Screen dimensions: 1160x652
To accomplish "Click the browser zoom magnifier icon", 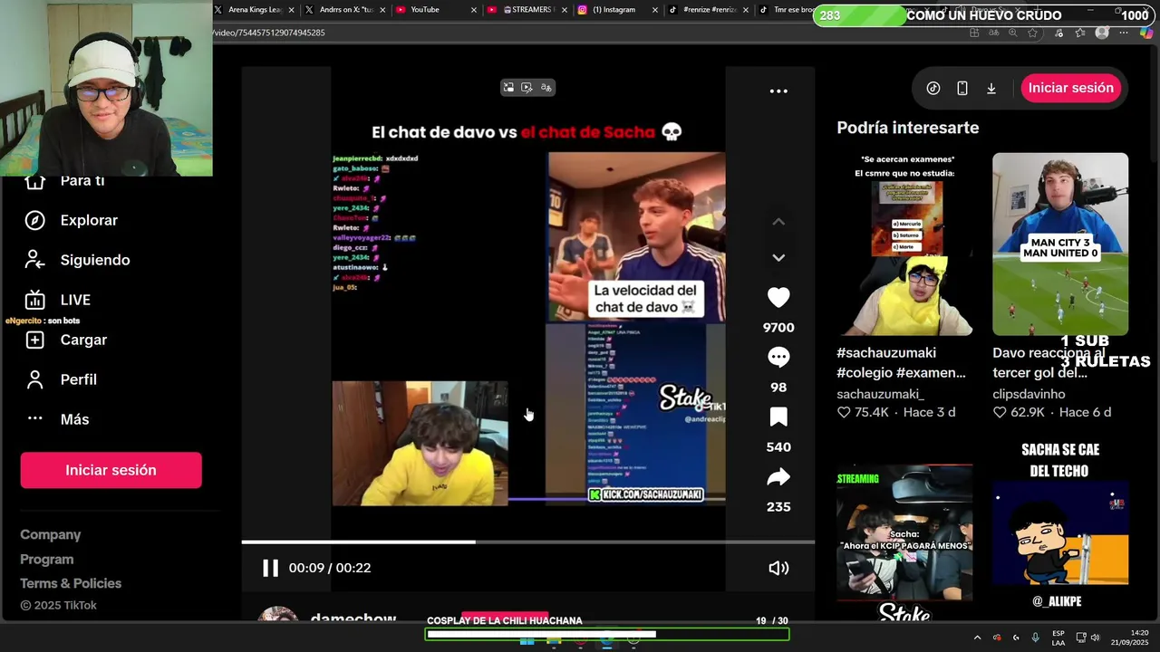I will coord(1012,33).
